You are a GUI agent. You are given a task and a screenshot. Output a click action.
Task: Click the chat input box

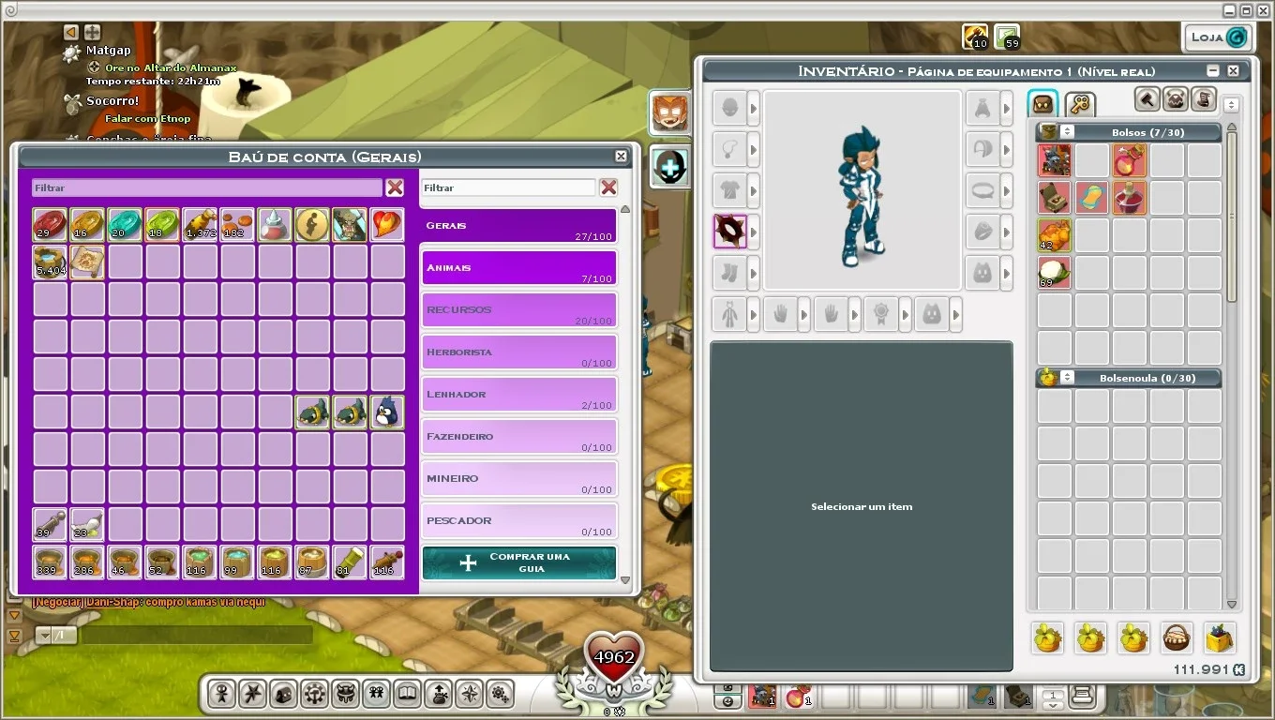coord(196,636)
